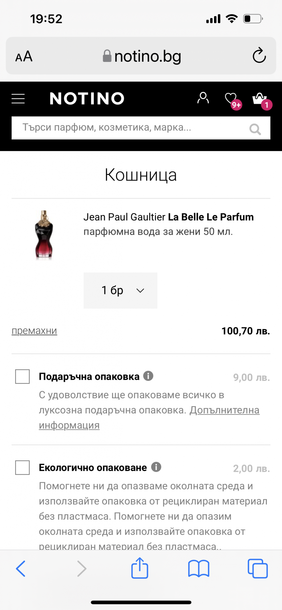282x610 pixels.
Task: Open the wishlist heart icon
Action: tap(231, 99)
